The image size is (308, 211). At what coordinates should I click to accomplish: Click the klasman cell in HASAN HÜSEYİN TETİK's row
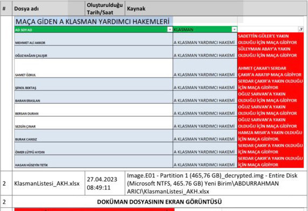(x=205, y=161)
